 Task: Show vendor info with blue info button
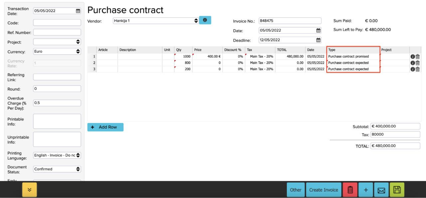pos(205,20)
